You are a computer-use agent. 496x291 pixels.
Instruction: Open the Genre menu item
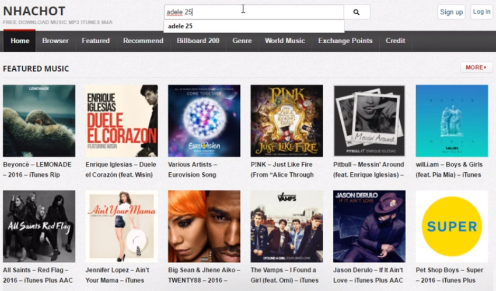[242, 41]
